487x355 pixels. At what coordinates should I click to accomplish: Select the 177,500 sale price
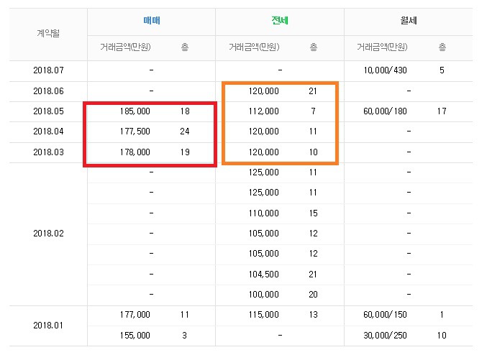coord(135,132)
